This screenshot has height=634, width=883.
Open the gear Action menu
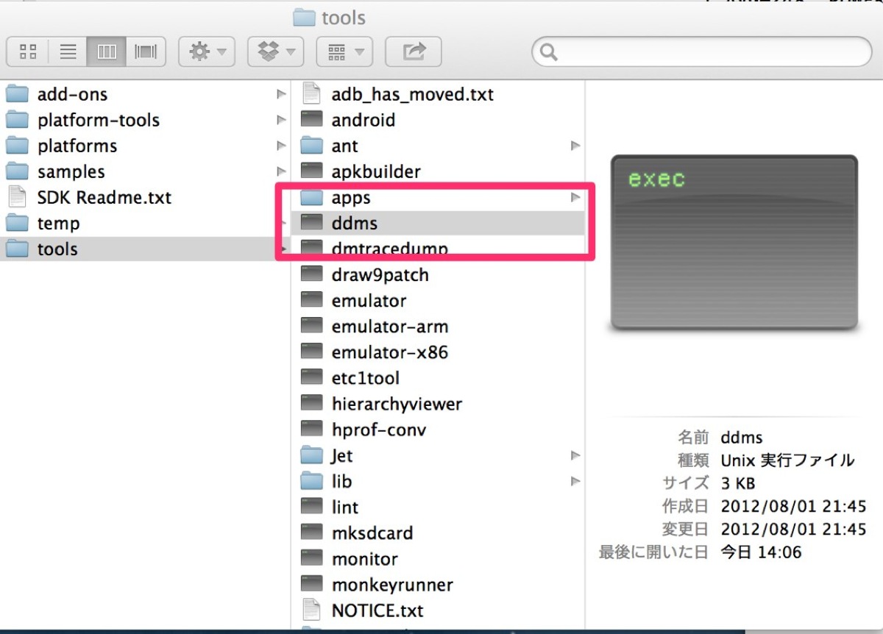pos(207,51)
